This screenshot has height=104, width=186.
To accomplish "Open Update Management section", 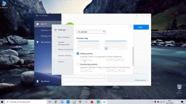I will (x=64, y=43).
